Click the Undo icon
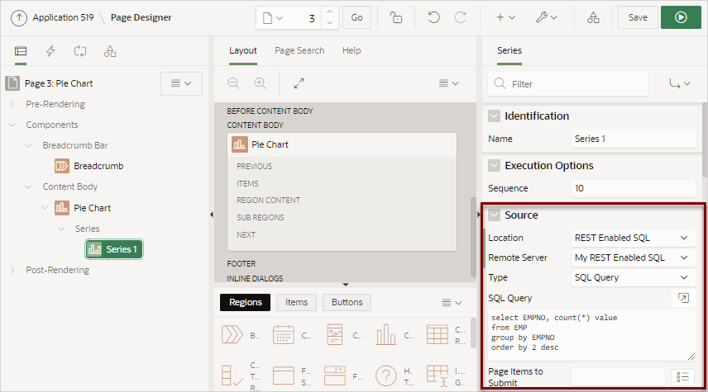This screenshot has width=708, height=392. click(x=433, y=17)
